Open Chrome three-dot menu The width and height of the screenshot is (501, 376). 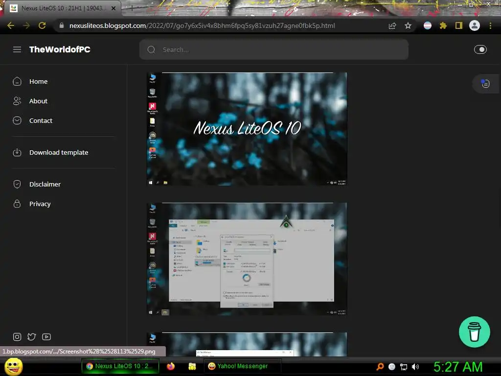click(x=490, y=25)
